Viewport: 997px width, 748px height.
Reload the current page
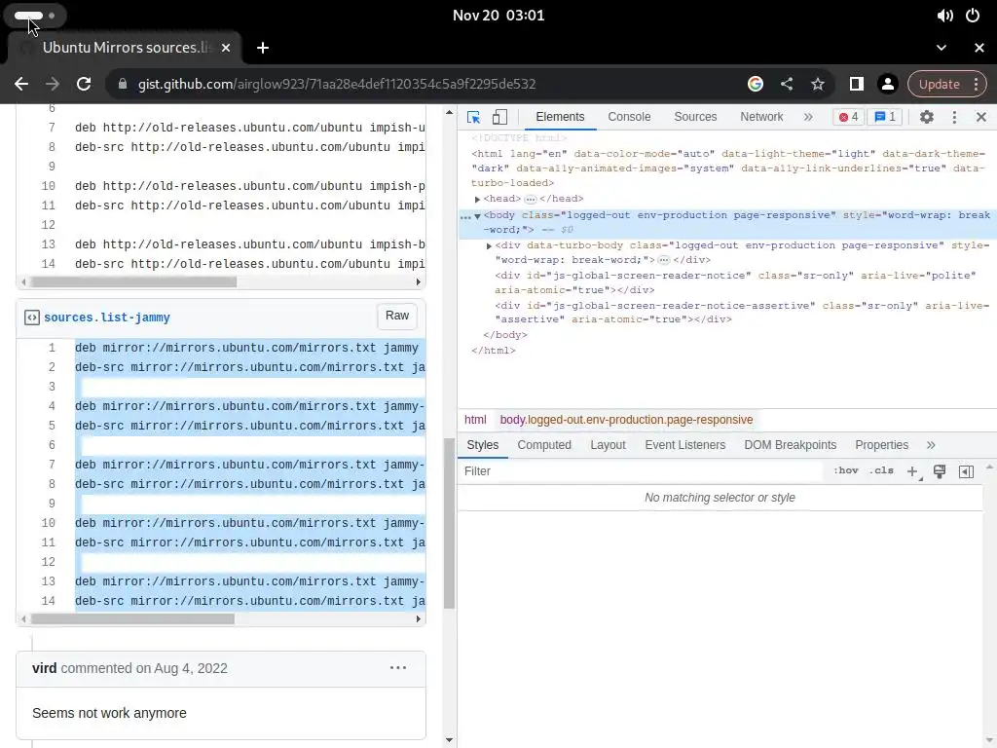point(84,84)
